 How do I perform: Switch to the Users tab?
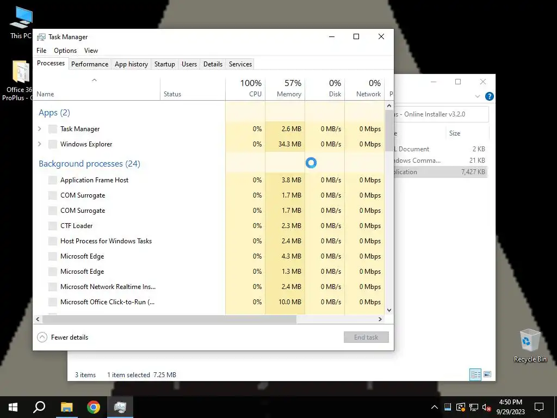tap(189, 64)
